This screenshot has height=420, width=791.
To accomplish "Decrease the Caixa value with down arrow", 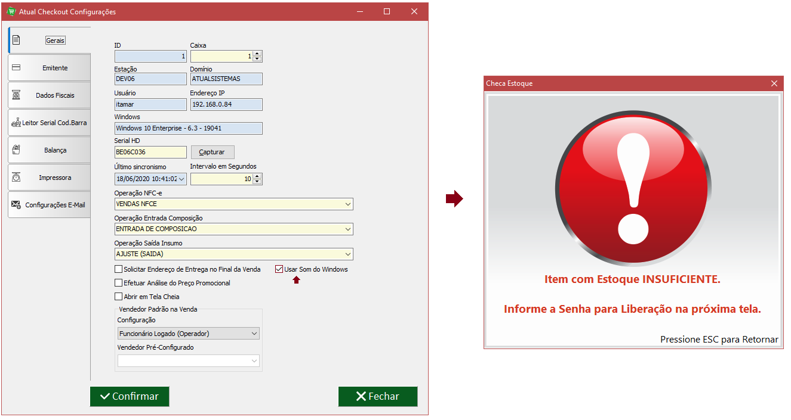I will pyautogui.click(x=257, y=59).
